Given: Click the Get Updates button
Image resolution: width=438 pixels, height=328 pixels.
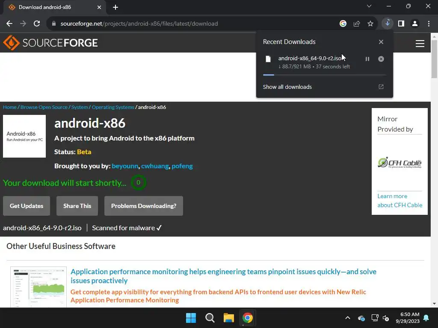Looking at the screenshot, I should point(27,206).
